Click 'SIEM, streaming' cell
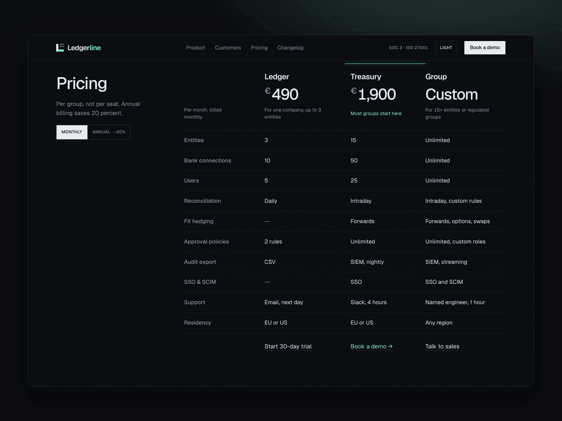This screenshot has height=421, width=562. click(446, 262)
